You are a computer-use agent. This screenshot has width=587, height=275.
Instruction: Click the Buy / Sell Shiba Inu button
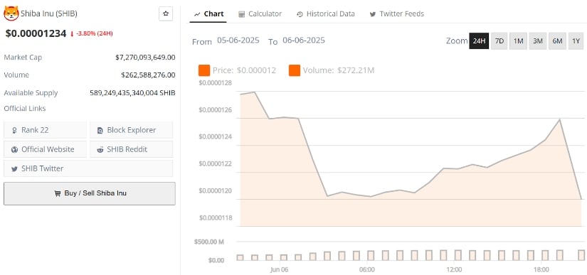90,193
